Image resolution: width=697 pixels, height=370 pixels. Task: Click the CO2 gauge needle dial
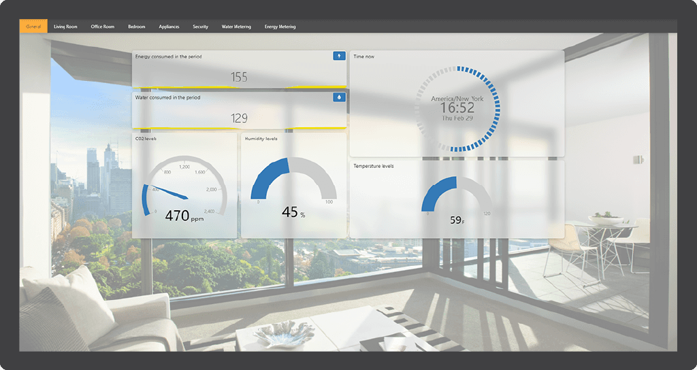pyautogui.click(x=184, y=186)
